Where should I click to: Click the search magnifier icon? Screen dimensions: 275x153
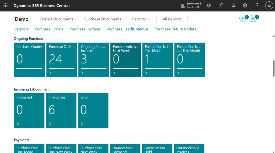coord(221,6)
